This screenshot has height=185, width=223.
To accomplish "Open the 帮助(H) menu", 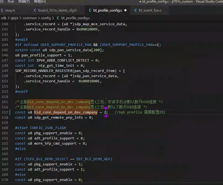I will point(40,1).
